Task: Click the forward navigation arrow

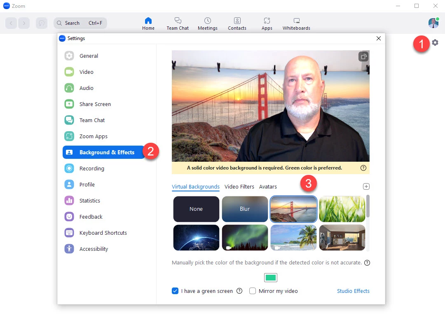Action: (x=24, y=23)
